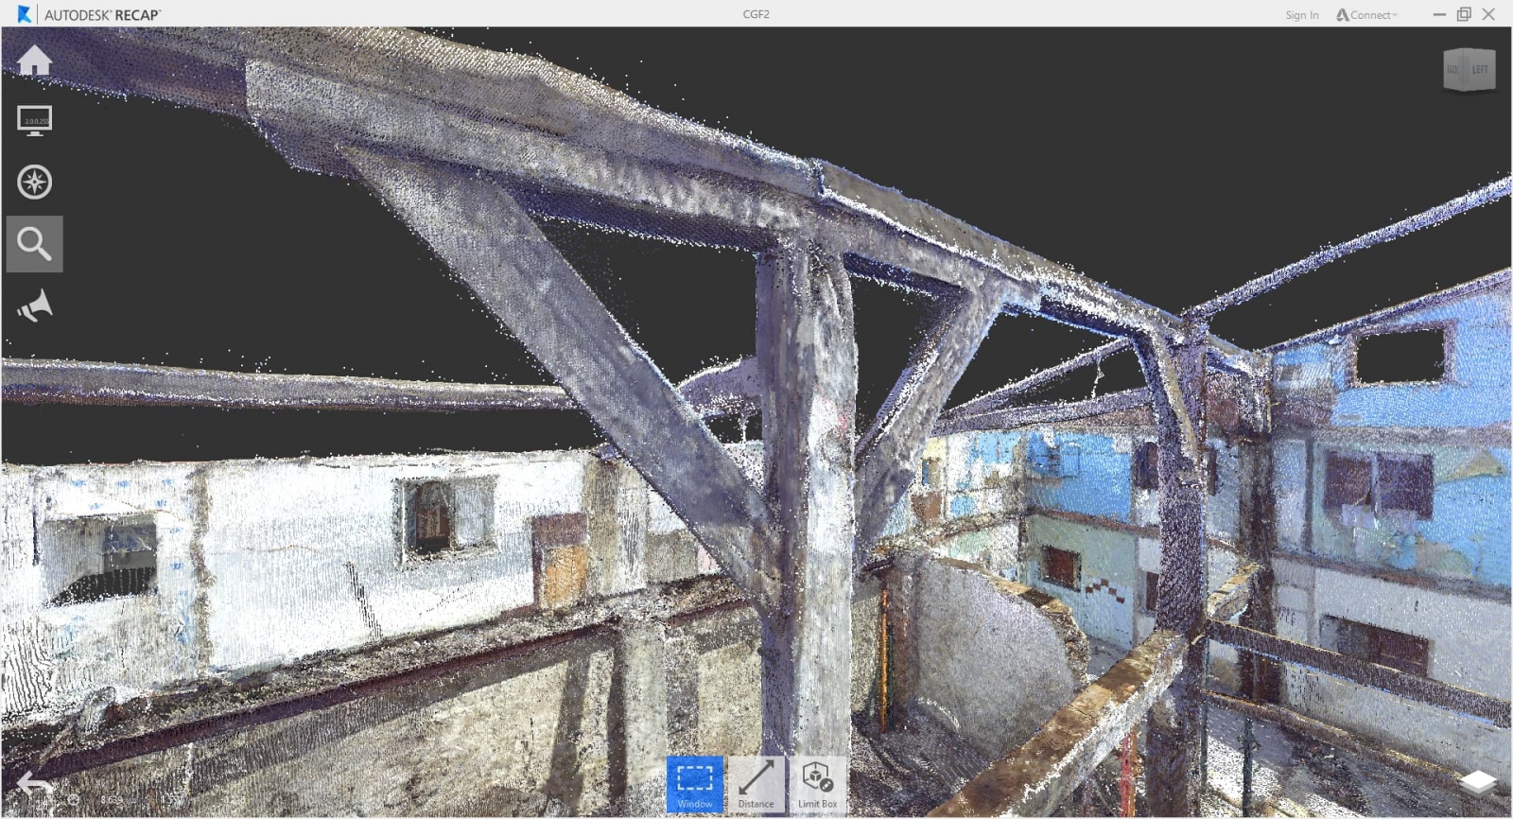Click the Undo back arrow
This screenshot has height=819, width=1513.
(35, 784)
